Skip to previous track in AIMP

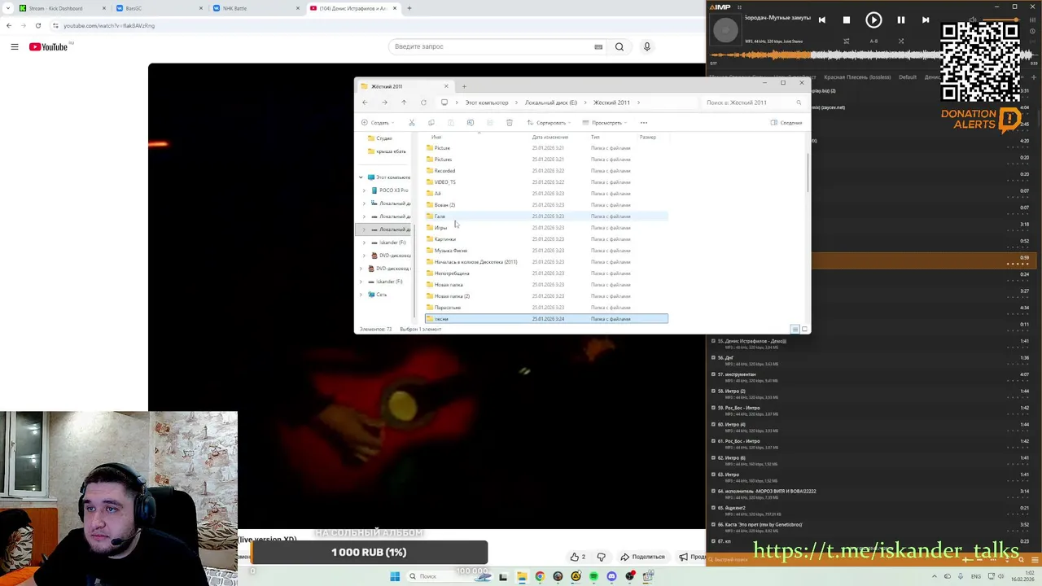[822, 20]
